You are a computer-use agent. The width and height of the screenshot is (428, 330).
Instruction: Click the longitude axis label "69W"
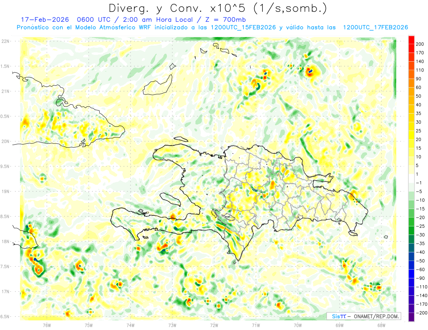pyautogui.click(x=340, y=325)
